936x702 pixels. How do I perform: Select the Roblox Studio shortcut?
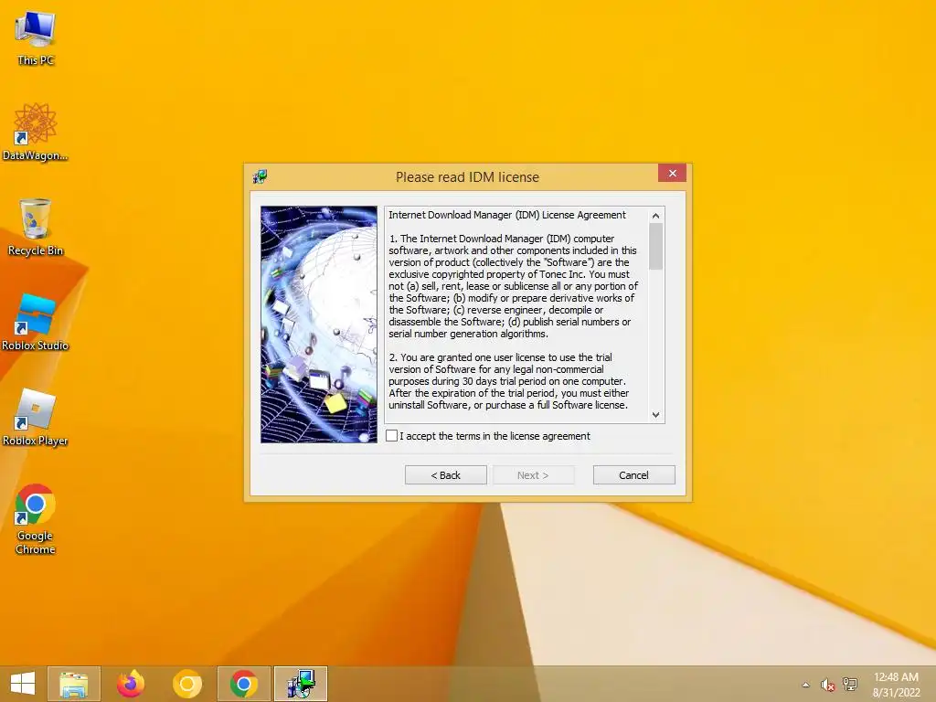pyautogui.click(x=36, y=323)
